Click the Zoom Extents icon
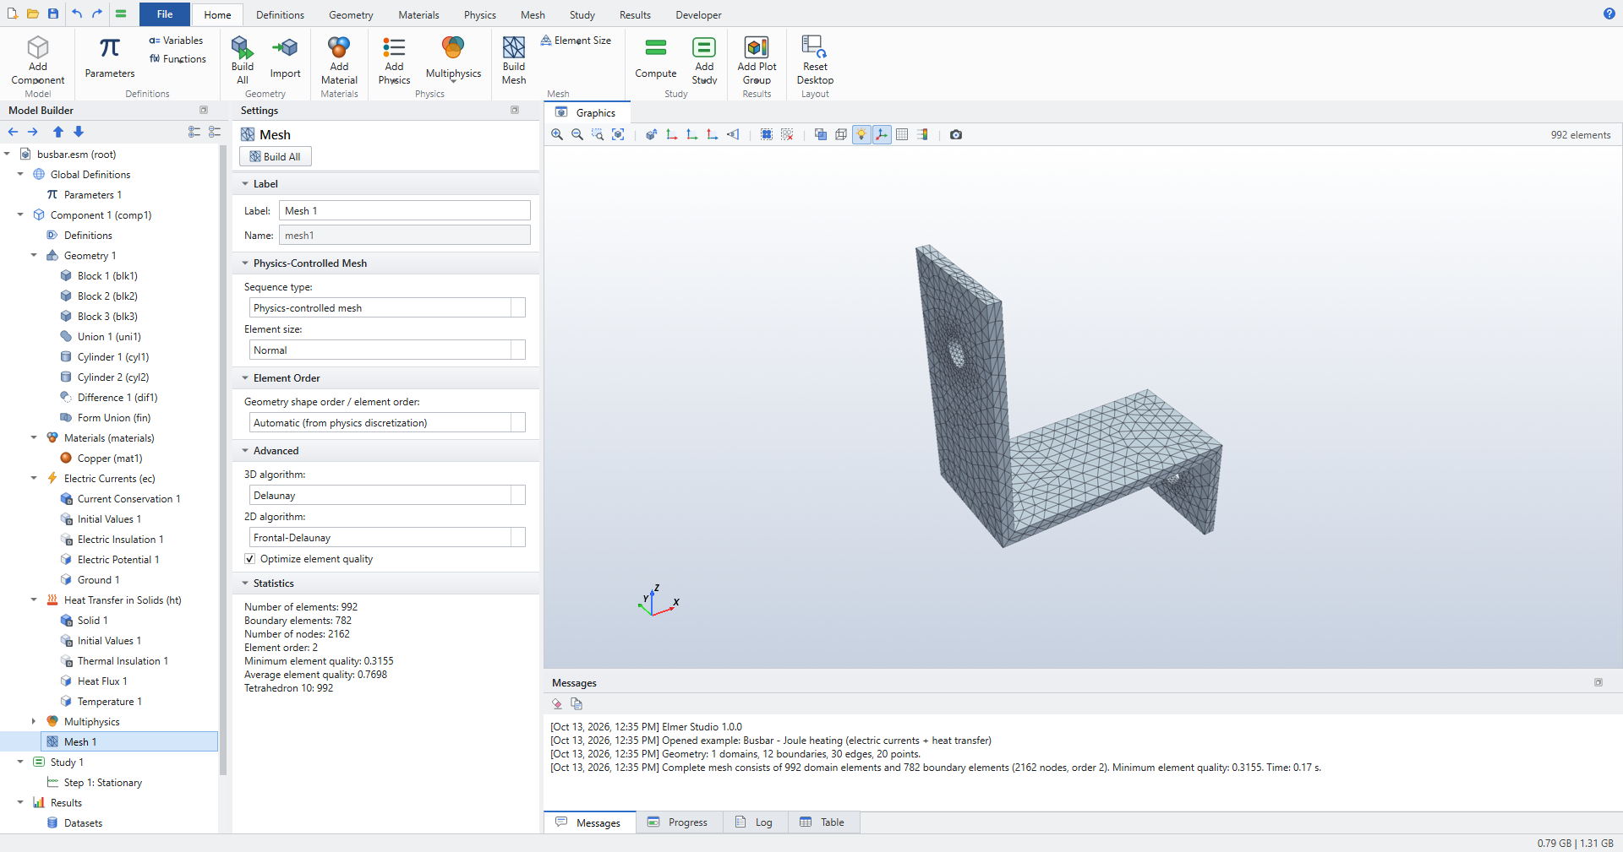The height and width of the screenshot is (852, 1623). [x=618, y=134]
